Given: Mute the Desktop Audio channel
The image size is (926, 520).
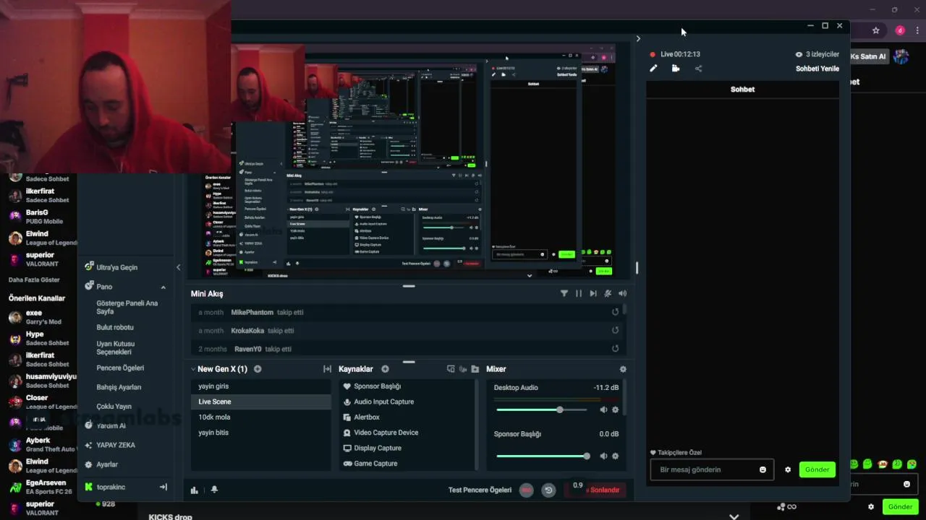Looking at the screenshot, I should tap(603, 409).
